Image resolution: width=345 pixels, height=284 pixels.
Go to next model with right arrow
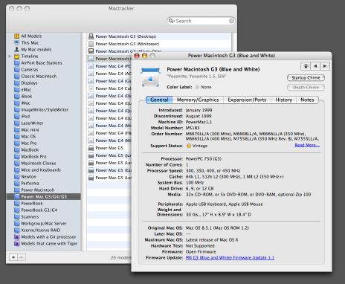[x=325, y=66]
